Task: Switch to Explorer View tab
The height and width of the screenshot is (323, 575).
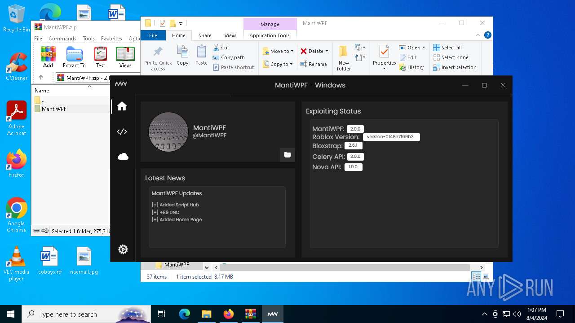Action: point(230,35)
